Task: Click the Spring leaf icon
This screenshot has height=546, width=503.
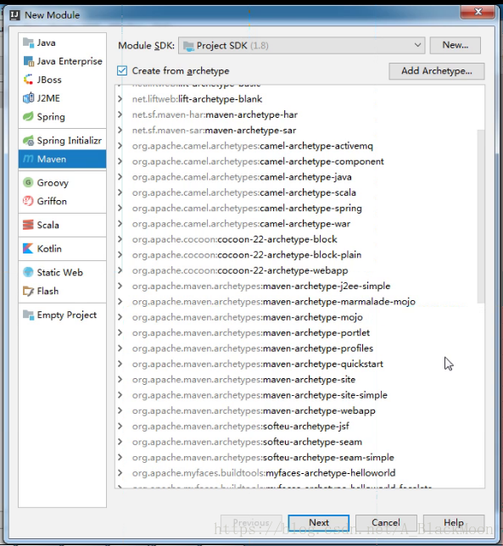Action: pos(28,117)
